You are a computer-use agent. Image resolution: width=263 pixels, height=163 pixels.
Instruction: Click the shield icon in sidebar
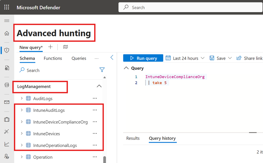coord(7,50)
